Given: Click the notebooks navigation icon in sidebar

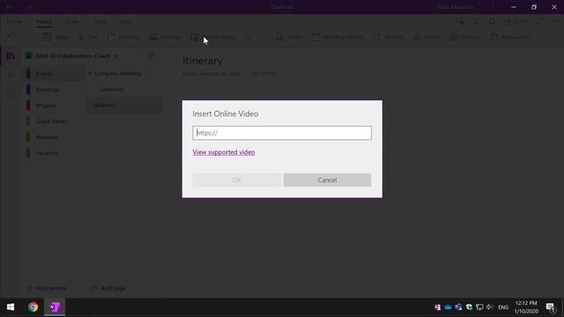Looking at the screenshot, I should (11, 55).
